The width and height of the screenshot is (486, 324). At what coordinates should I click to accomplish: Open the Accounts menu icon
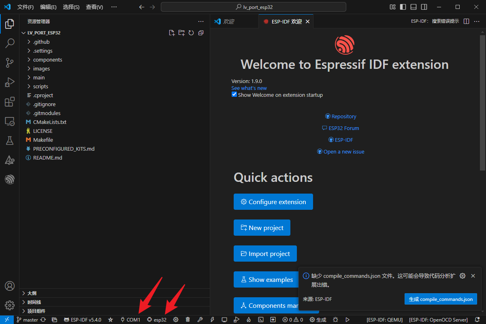click(9, 286)
